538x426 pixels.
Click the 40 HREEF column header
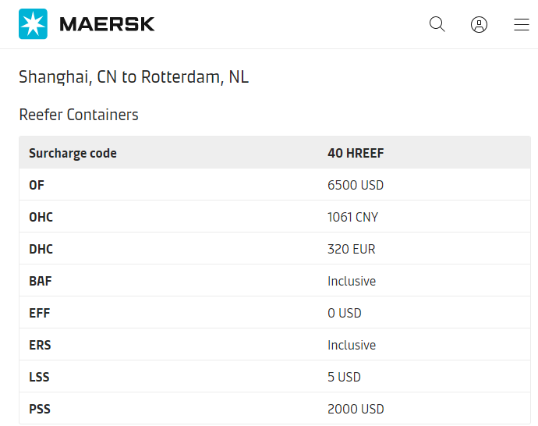(356, 153)
